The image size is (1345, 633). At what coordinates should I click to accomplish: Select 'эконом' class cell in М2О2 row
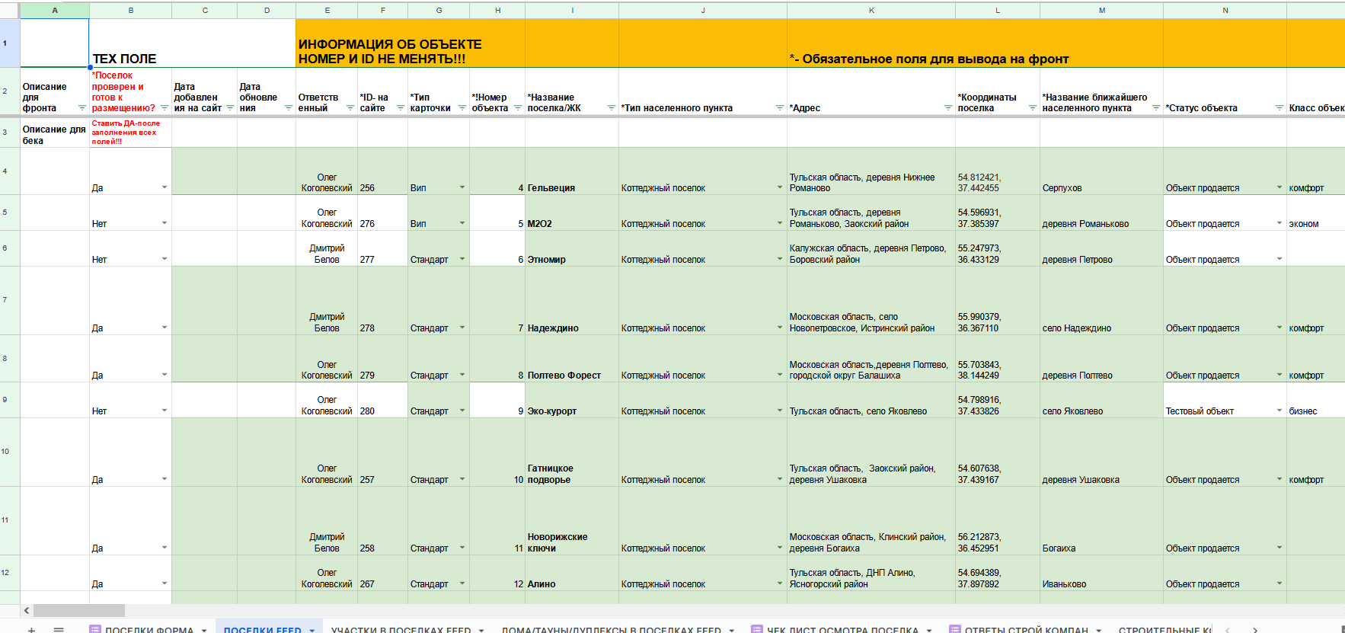point(1316,213)
